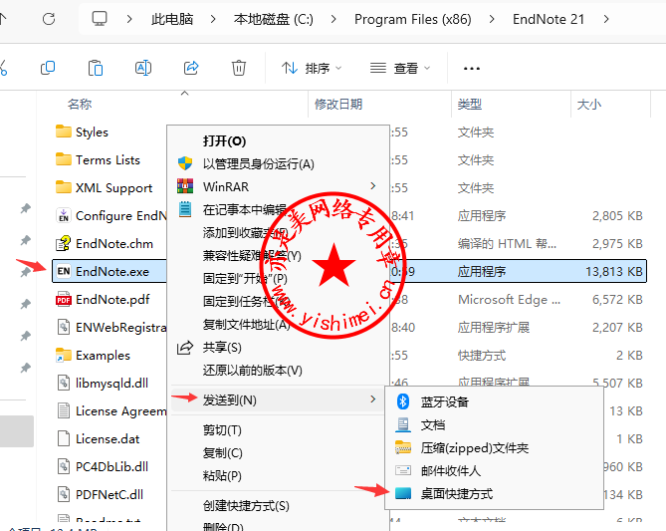Expand chevron after 此电脑 breadcrumb

click(x=213, y=19)
